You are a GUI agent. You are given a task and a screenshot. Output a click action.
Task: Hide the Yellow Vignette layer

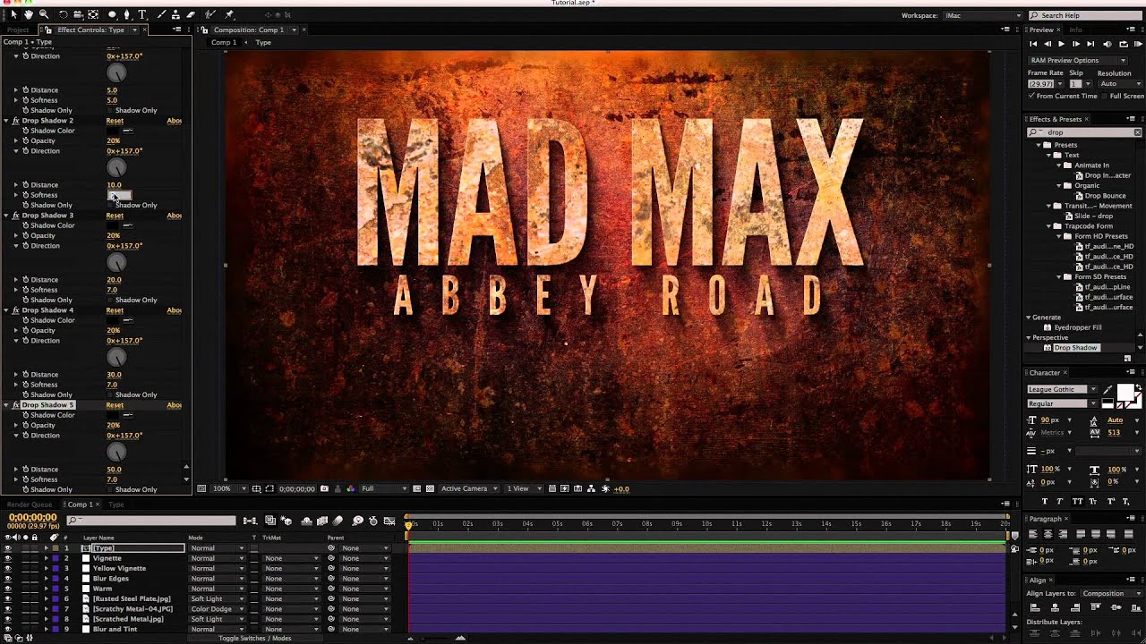[8, 568]
